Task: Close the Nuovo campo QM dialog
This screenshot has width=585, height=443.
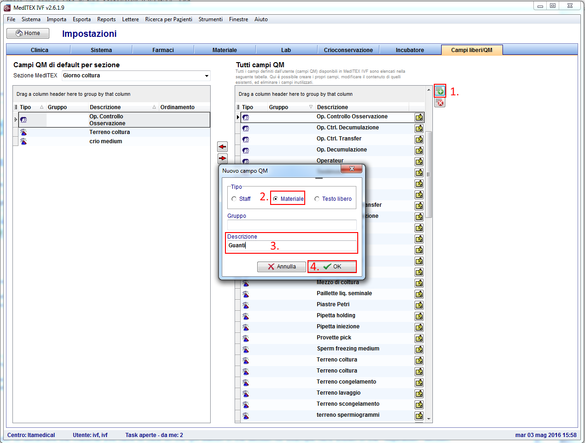Action: pyautogui.click(x=352, y=169)
